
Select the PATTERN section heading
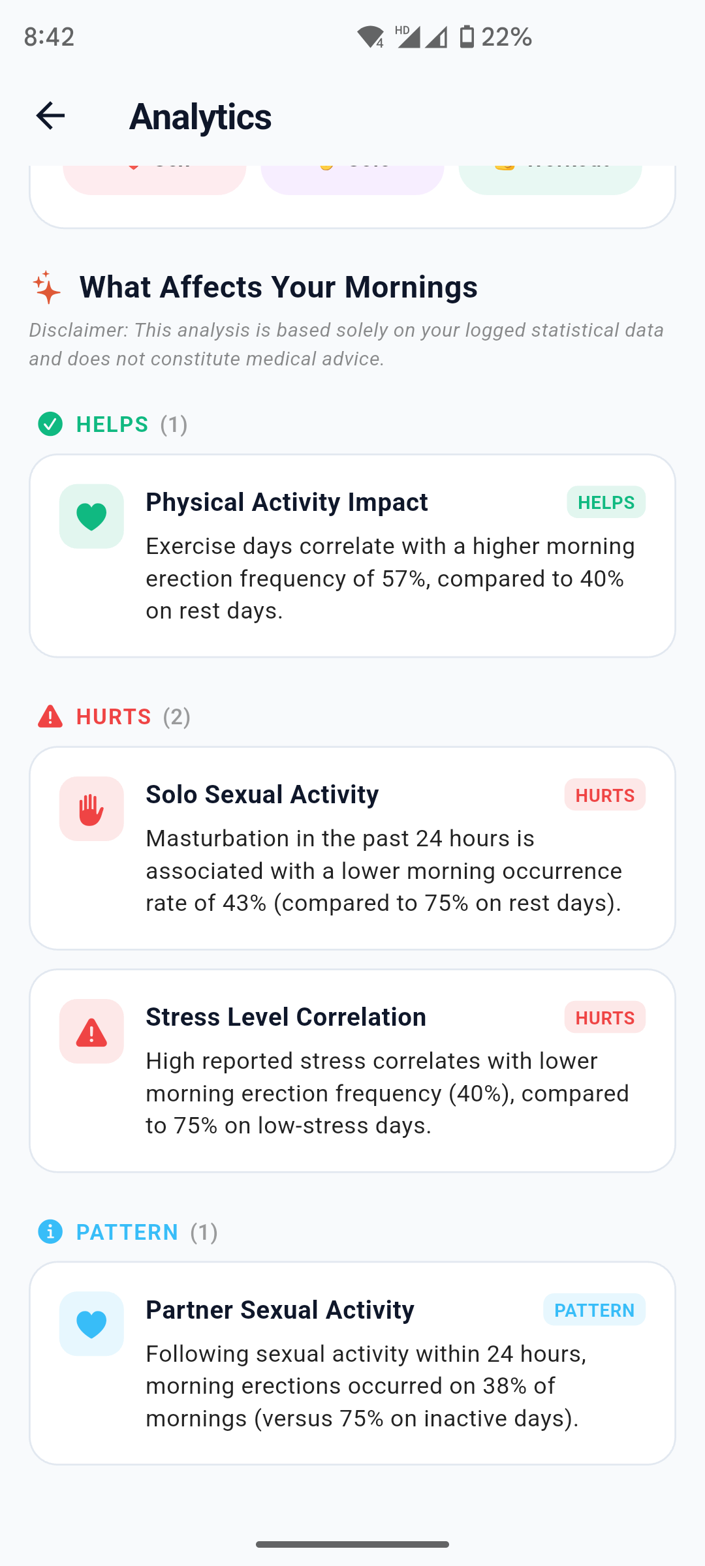point(127,1232)
